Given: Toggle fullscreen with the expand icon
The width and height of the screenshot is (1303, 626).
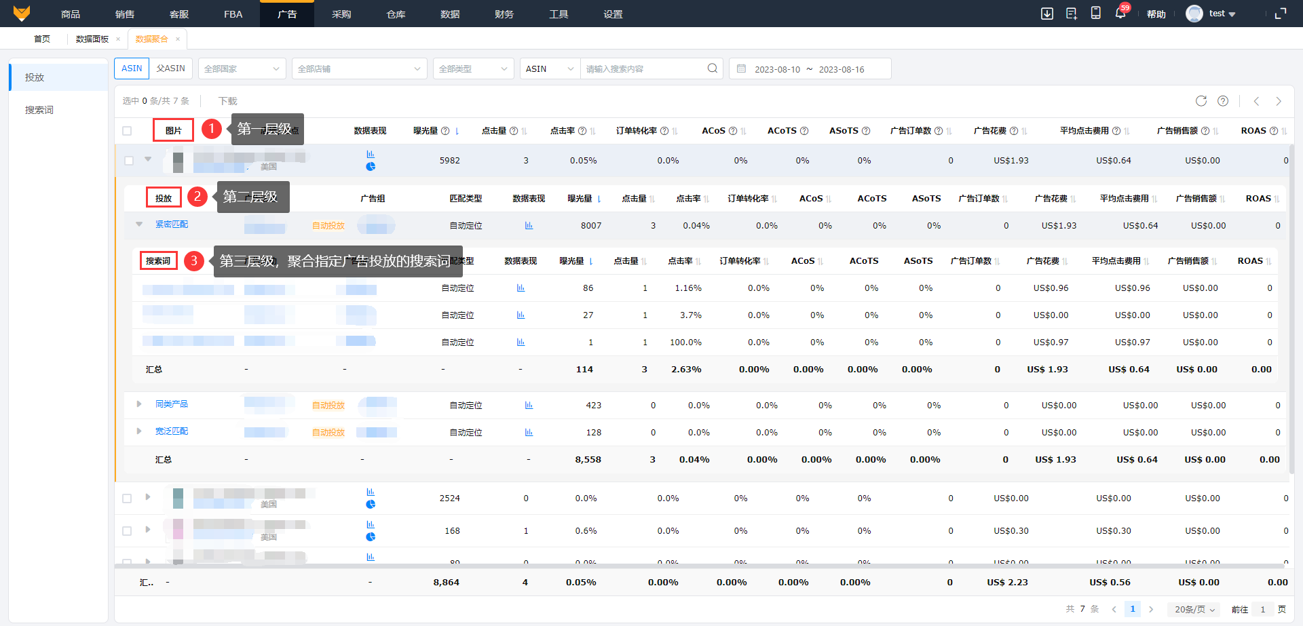Looking at the screenshot, I should coord(1280,14).
